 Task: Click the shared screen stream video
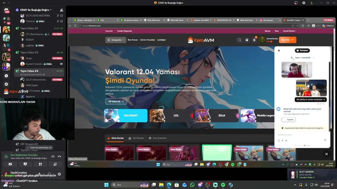[x=201, y=92]
